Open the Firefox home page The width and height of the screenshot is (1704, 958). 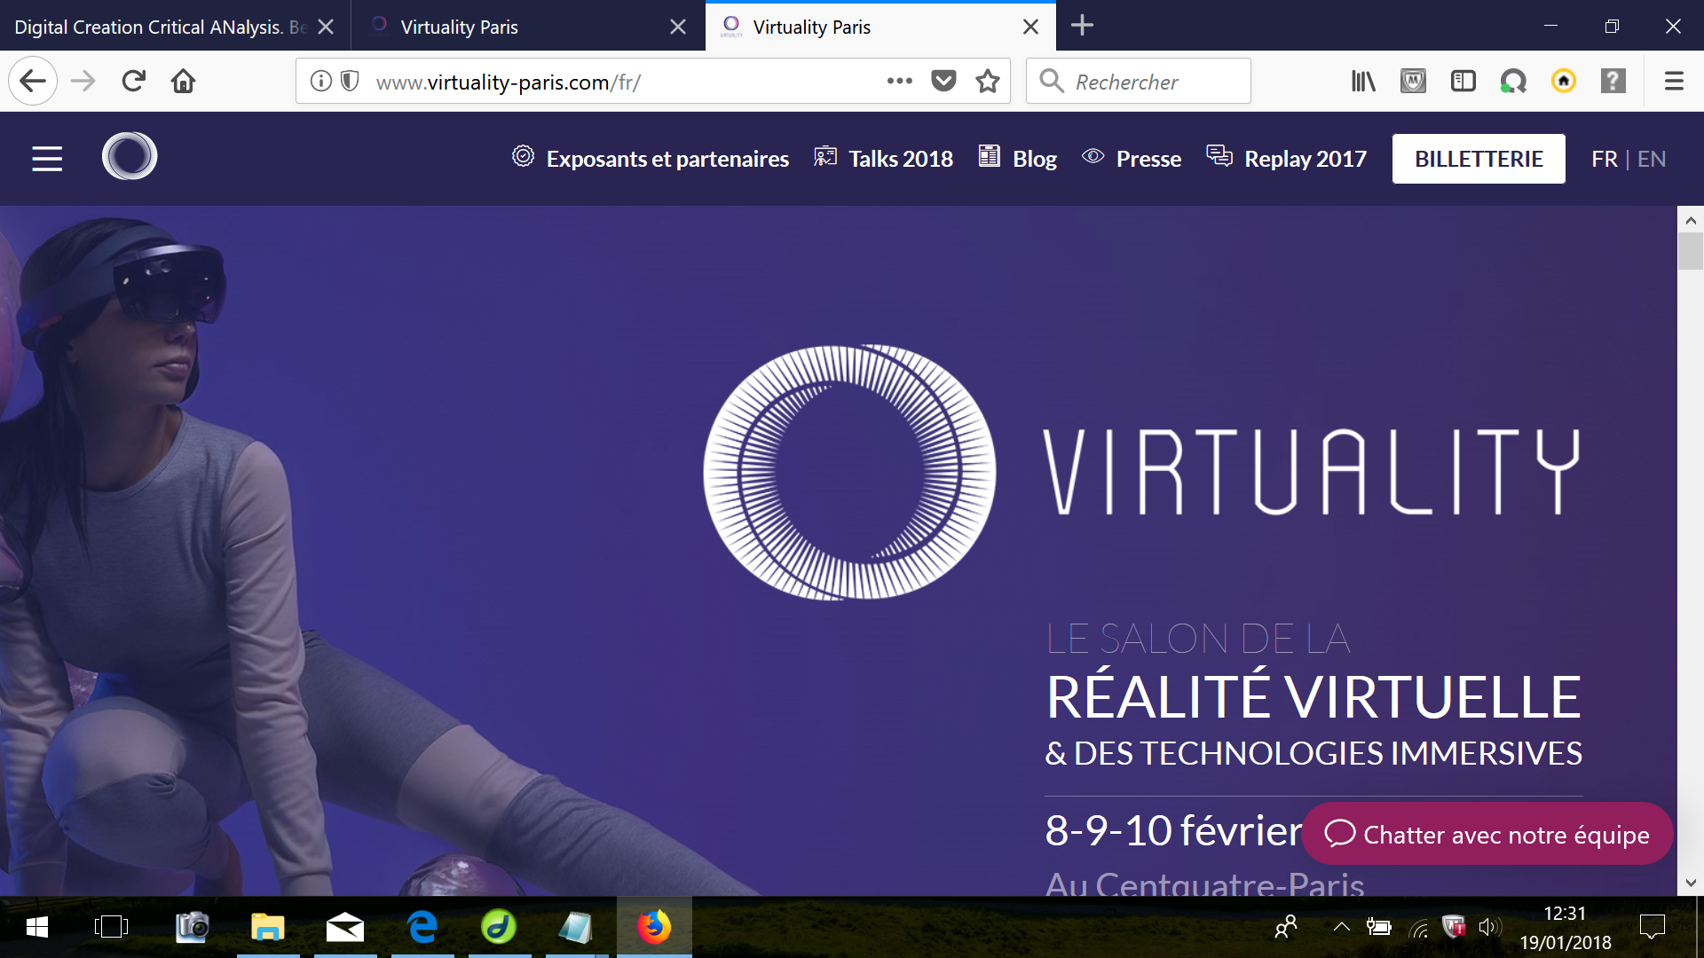click(184, 82)
